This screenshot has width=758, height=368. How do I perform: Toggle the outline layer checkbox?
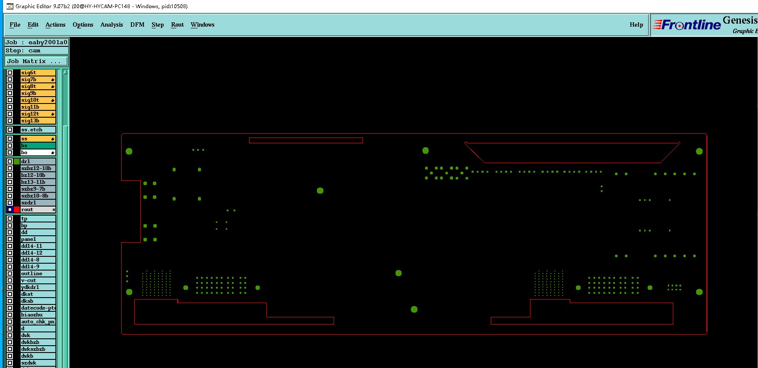10,274
